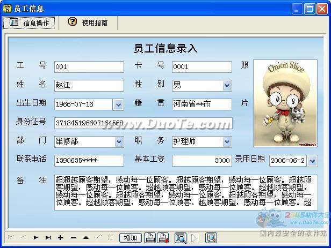Click the 工号 field with 001

click(89, 67)
